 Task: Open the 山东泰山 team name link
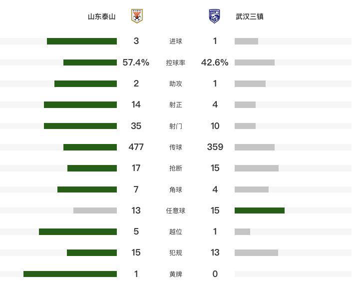(101, 16)
